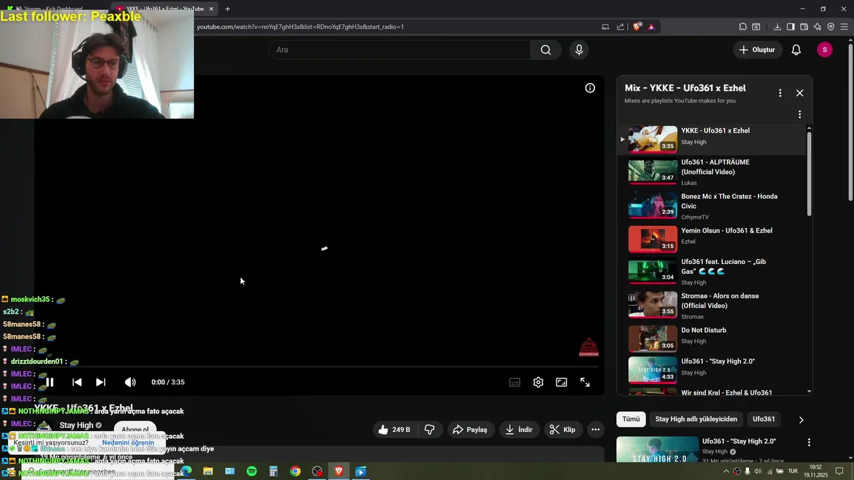Open options for YKKE - Ufo361 x Ezhel row

click(x=799, y=115)
